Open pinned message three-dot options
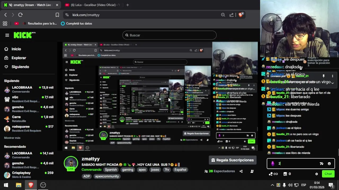 332,76
